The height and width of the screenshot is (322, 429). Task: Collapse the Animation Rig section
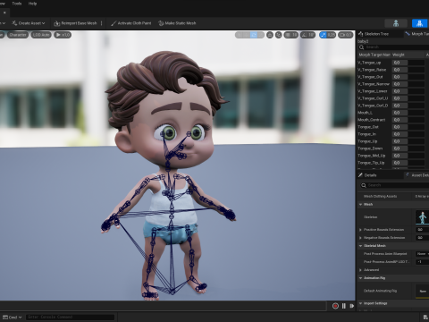coord(361,278)
